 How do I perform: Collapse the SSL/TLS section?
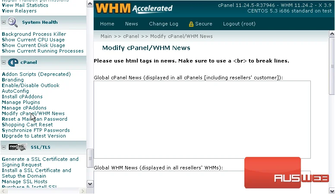[x=3, y=147]
